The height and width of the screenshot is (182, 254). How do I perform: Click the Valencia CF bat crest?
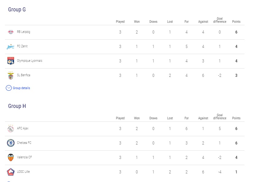[11, 157]
